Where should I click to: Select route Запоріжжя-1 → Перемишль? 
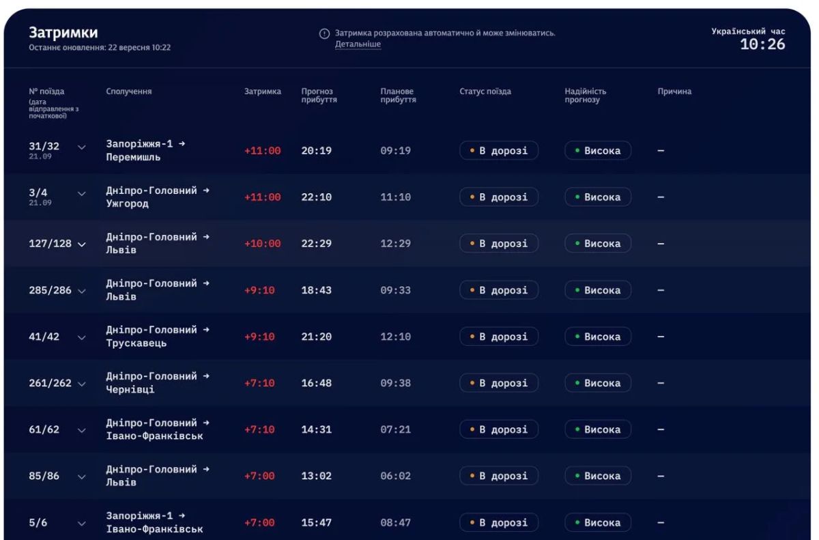pyautogui.click(x=145, y=150)
